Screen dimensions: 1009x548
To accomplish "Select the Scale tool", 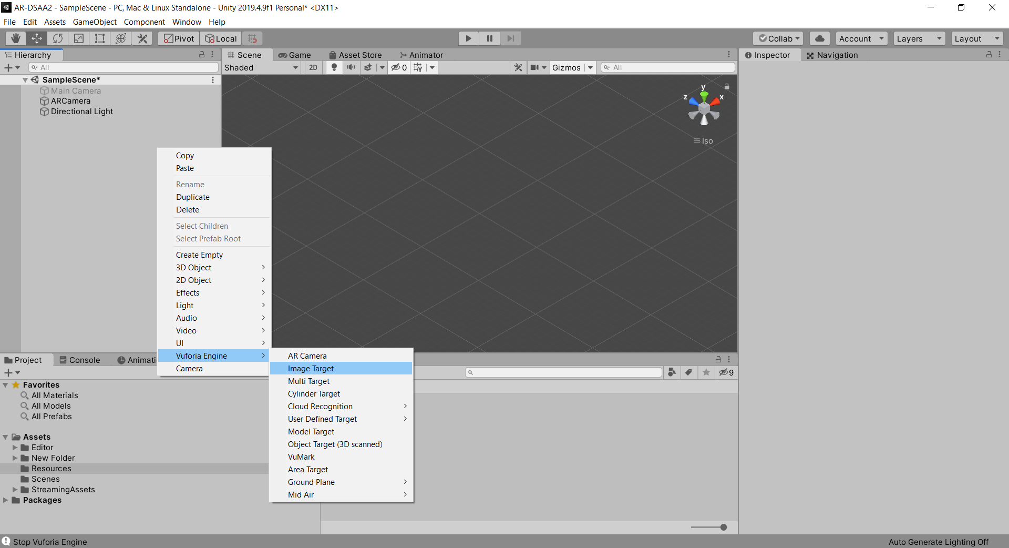I will (x=79, y=38).
